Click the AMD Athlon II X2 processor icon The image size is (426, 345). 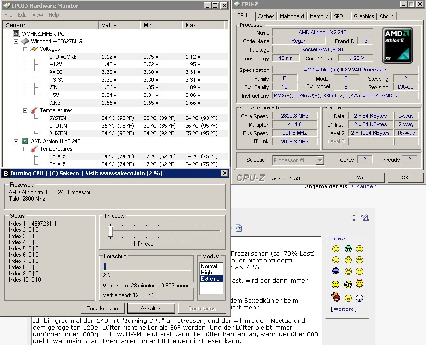tap(25, 141)
